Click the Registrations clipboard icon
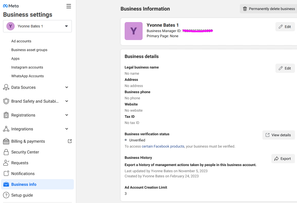 6,115
